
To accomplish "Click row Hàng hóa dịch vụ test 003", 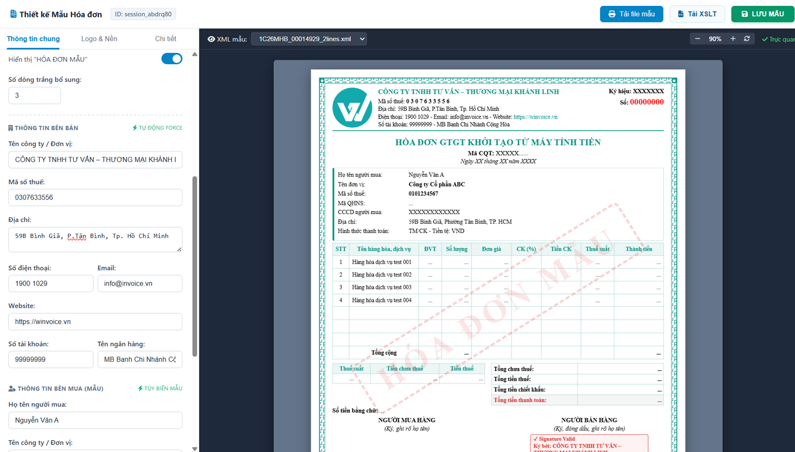I will [498, 287].
